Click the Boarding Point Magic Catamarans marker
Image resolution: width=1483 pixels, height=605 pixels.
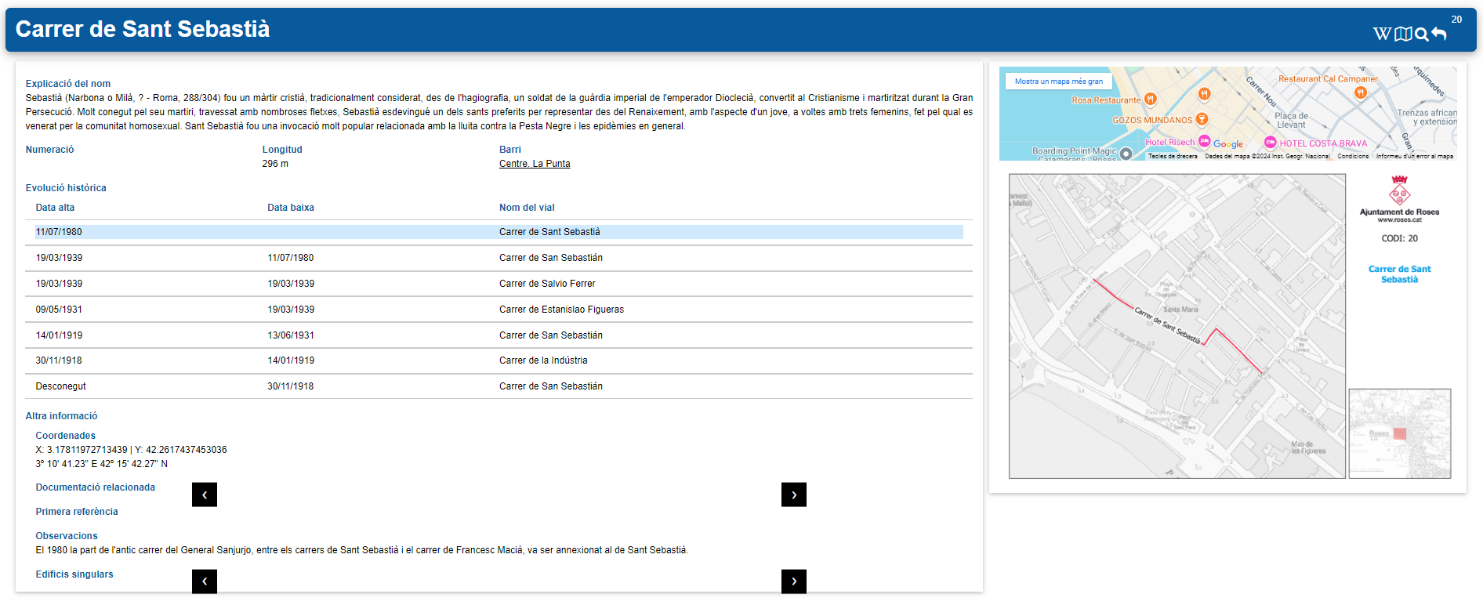[1126, 154]
